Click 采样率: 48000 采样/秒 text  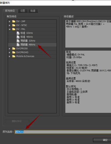pos(78,81)
